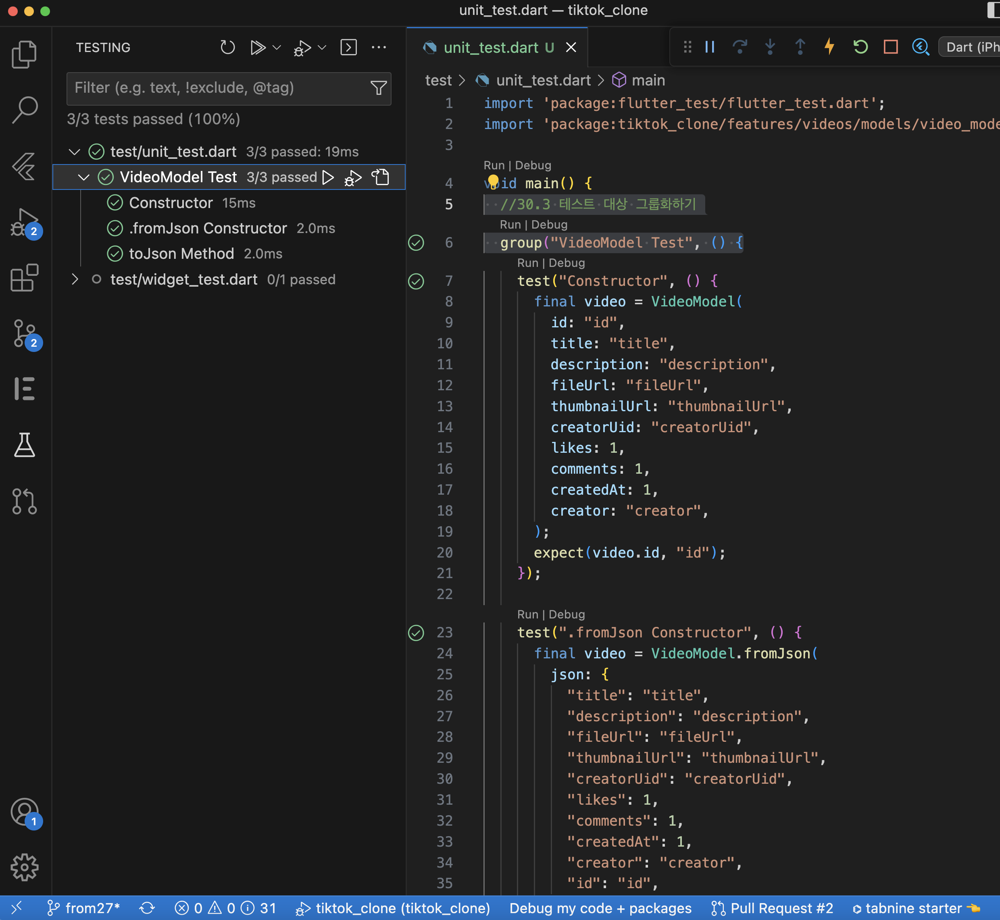
Task: Collapse the test/unit_test.dart tree node
Action: click(x=75, y=152)
